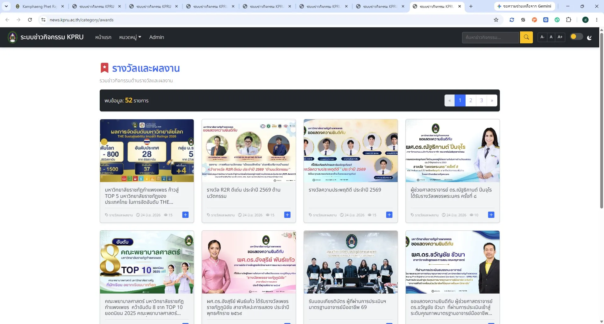The image size is (604, 324).
Task: View site information icon in address bar
Action: (x=43, y=20)
